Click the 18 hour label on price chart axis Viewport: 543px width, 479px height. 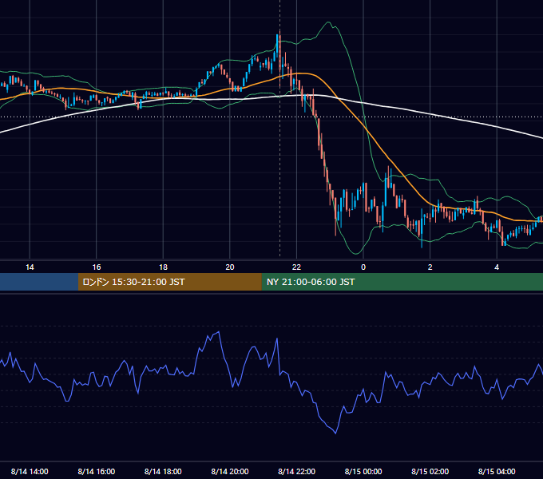point(163,267)
